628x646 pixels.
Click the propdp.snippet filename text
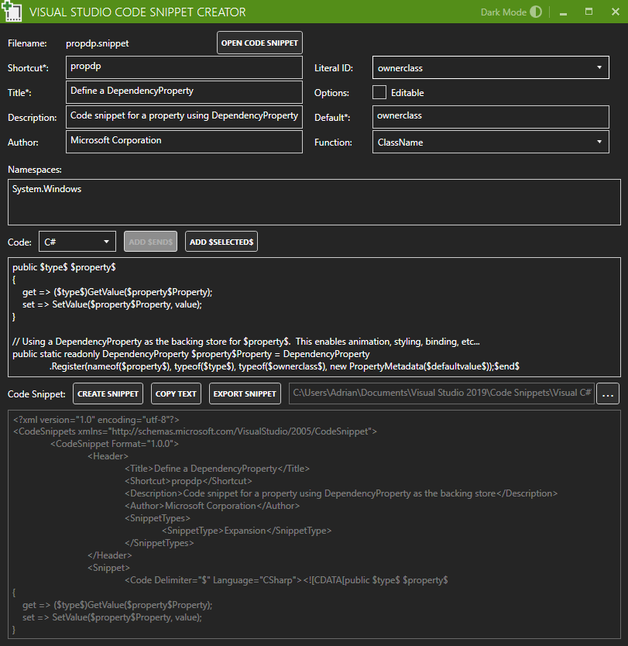[x=98, y=43]
